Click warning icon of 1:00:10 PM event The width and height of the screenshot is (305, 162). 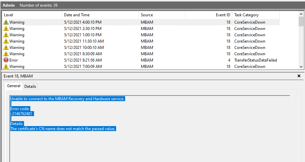coord(6,35)
